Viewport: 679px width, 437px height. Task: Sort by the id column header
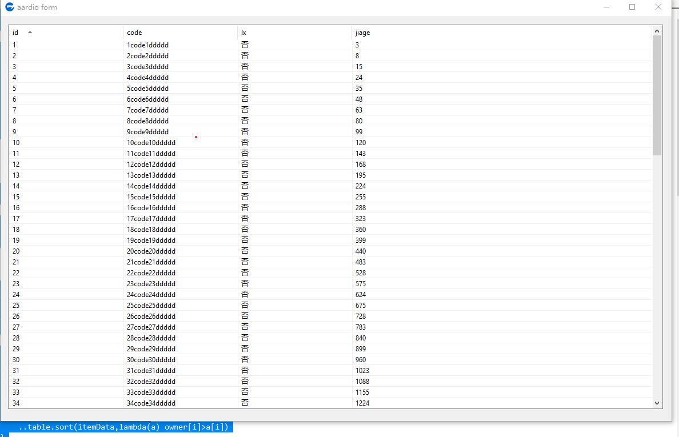point(66,33)
